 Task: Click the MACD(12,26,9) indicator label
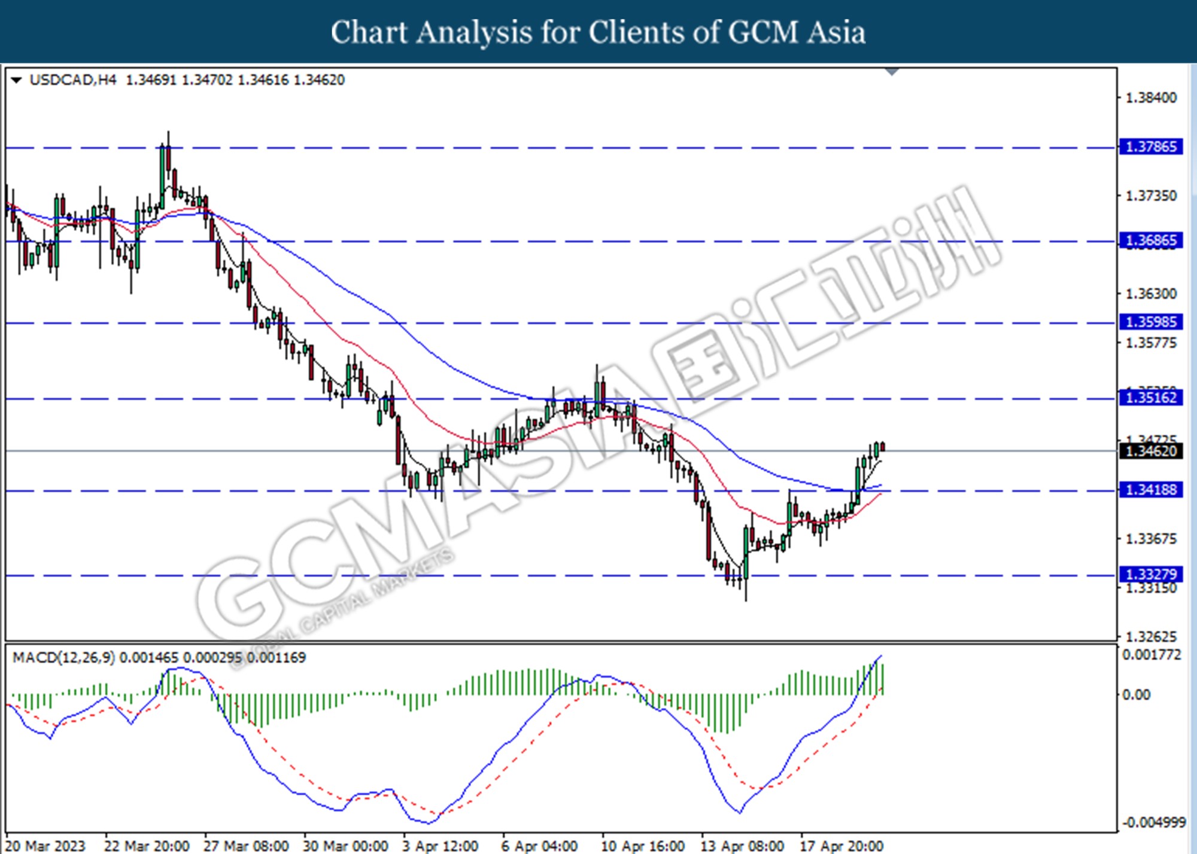63,658
